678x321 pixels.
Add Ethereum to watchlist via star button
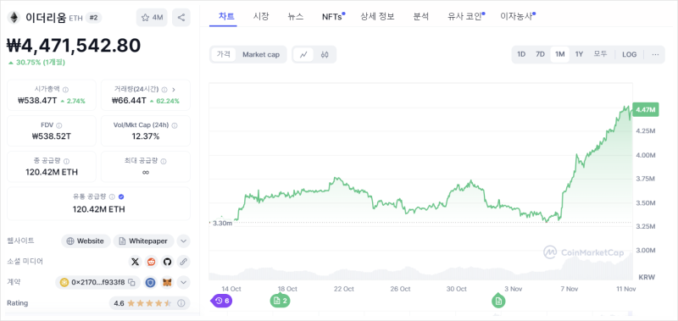[x=152, y=18]
